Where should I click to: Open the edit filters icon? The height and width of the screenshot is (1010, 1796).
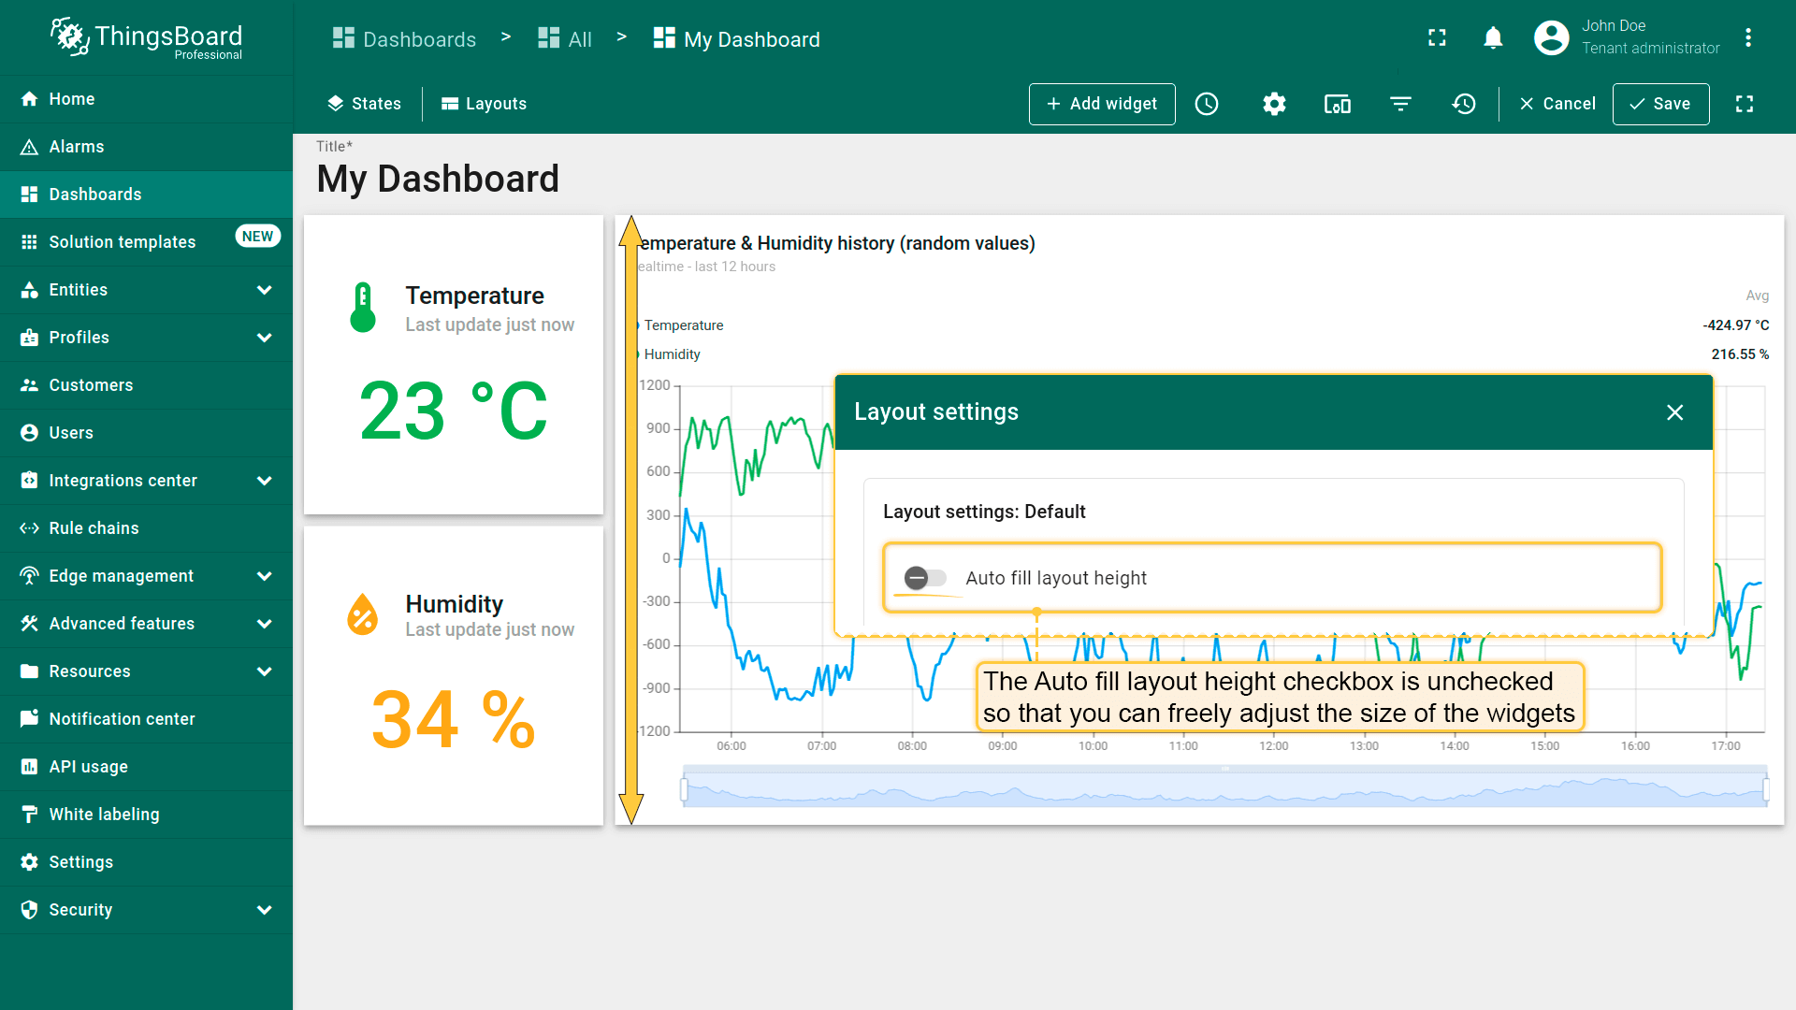[1400, 104]
